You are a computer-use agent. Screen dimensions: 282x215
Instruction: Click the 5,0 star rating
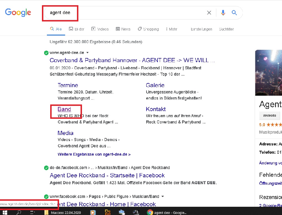(x=270, y=125)
